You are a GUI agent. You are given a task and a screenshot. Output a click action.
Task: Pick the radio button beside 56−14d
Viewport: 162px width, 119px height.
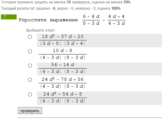(x=30, y=65)
